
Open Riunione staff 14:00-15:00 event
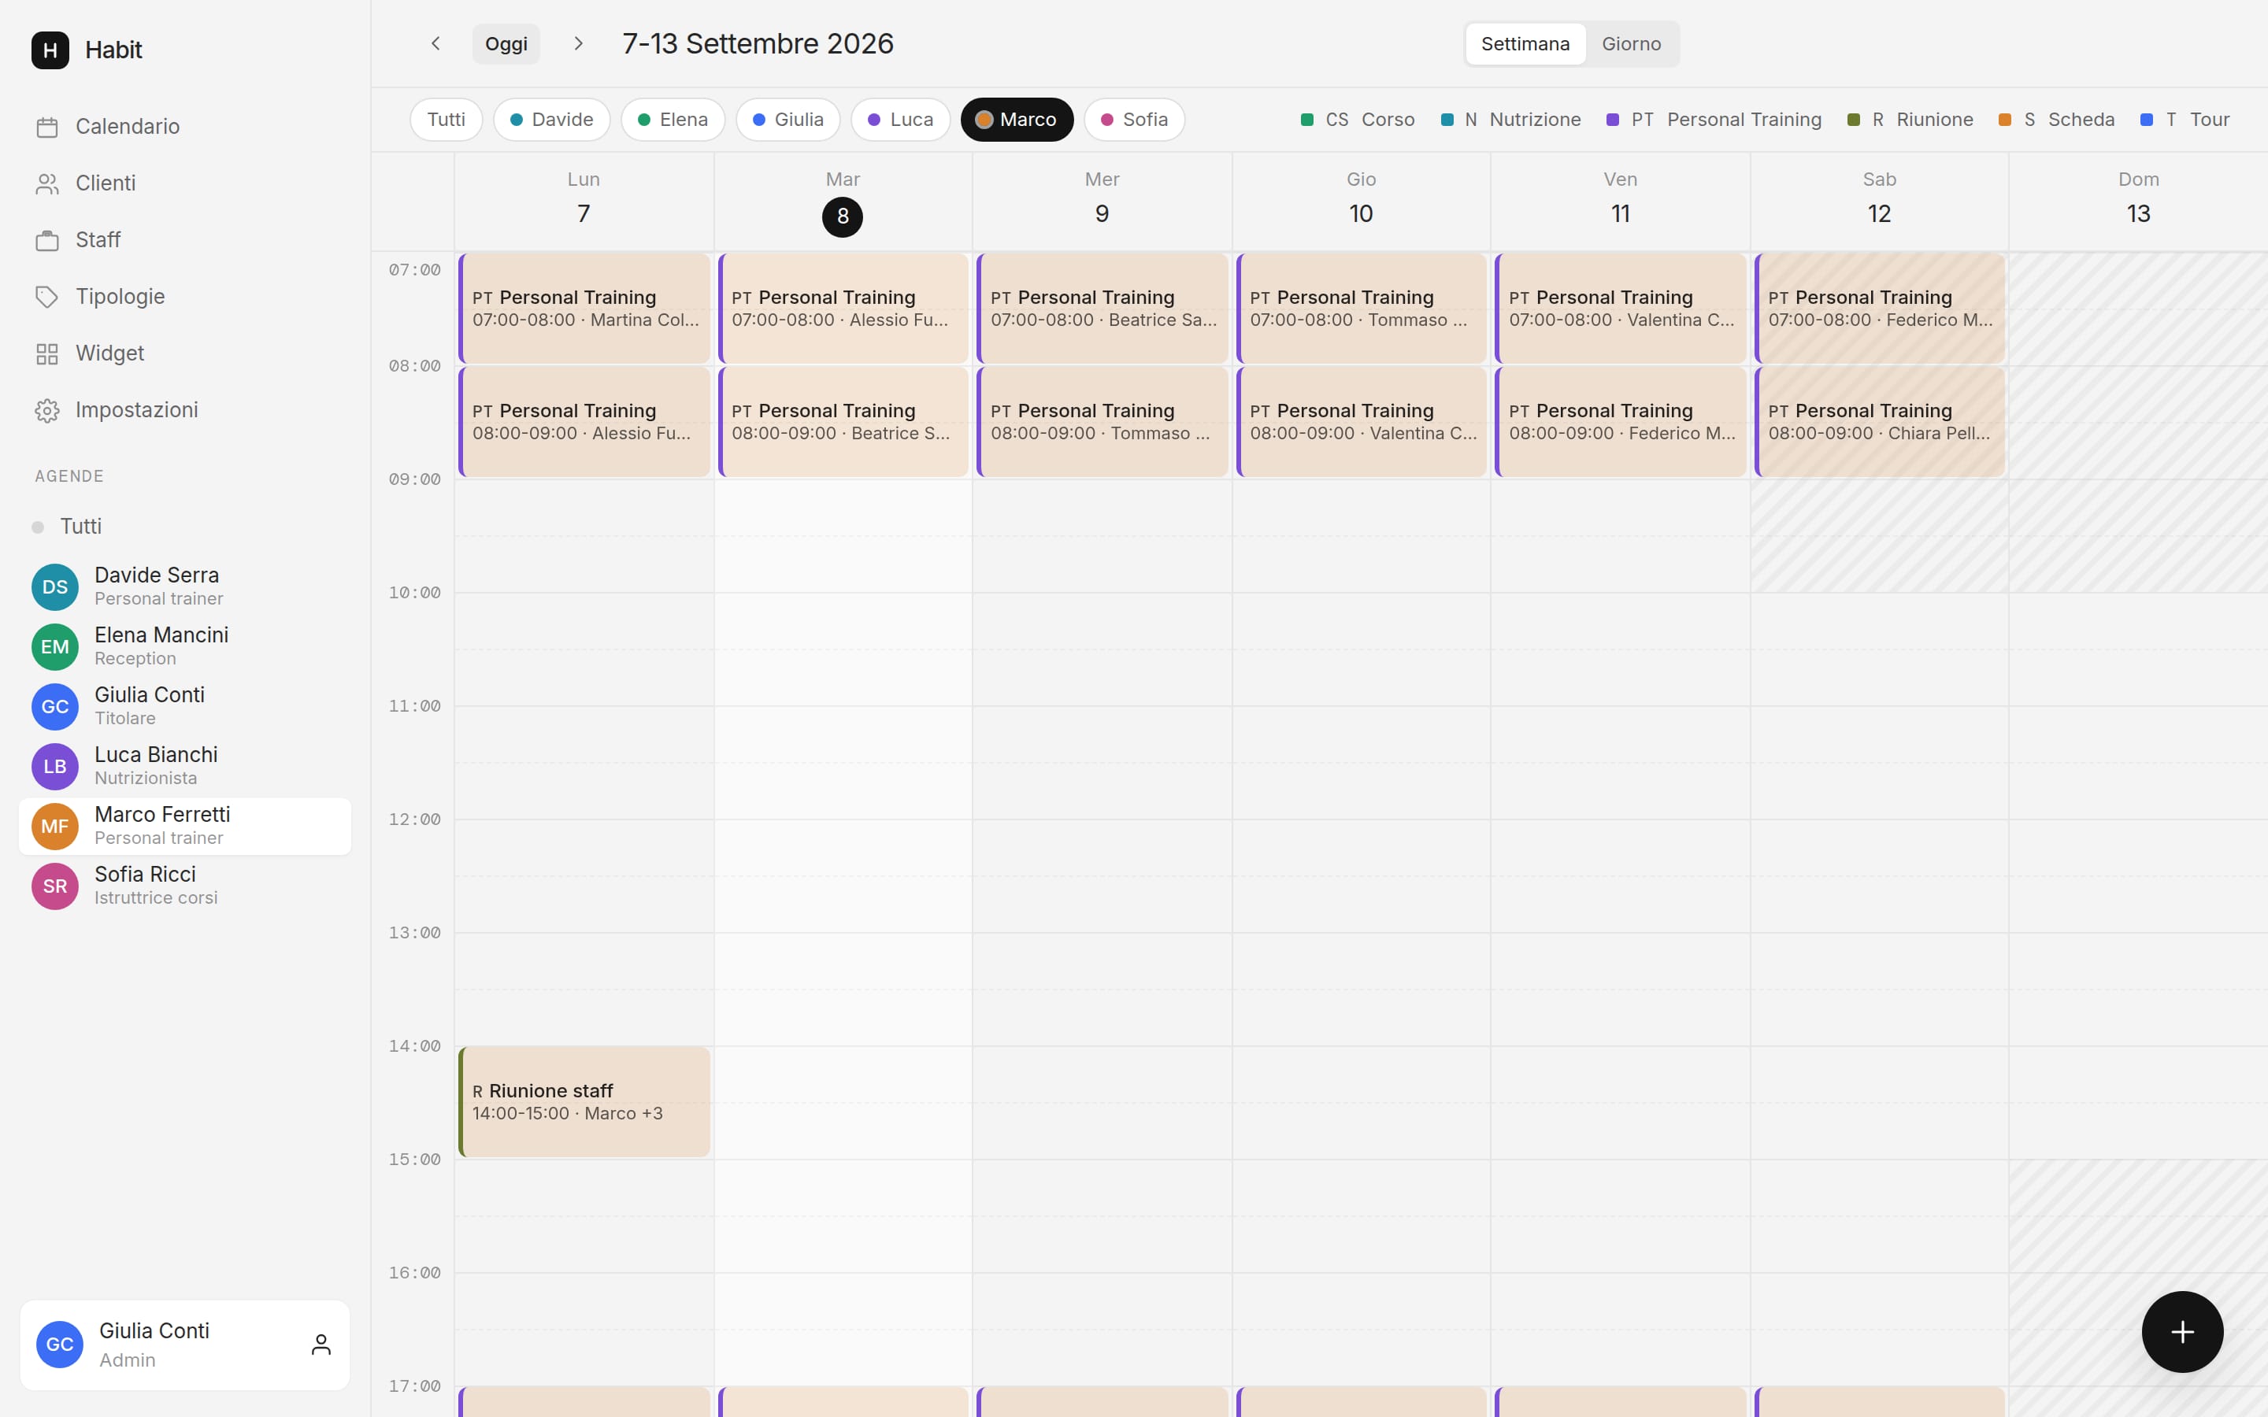[584, 1102]
